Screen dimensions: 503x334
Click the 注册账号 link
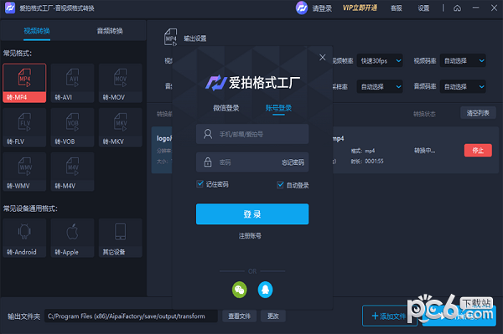[250, 236]
